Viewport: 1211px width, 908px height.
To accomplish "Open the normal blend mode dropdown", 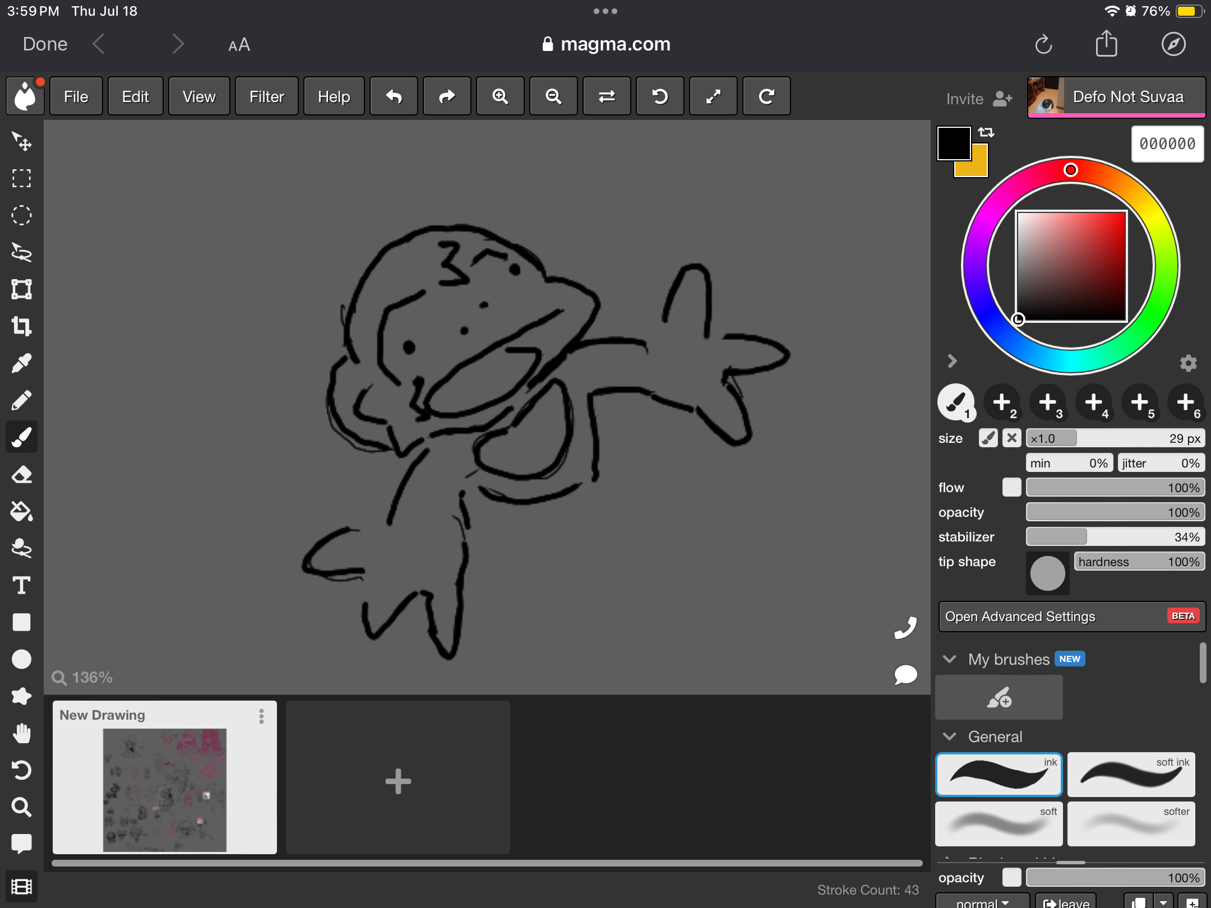I will (x=983, y=901).
